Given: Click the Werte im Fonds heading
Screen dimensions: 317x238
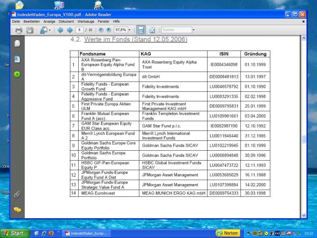Looking at the screenshot, I should coord(136,39).
